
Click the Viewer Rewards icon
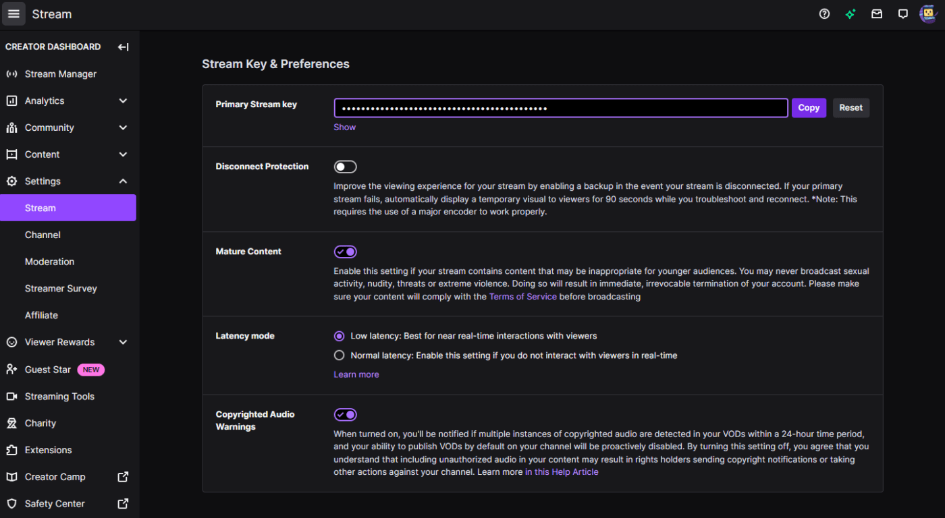[x=11, y=342]
